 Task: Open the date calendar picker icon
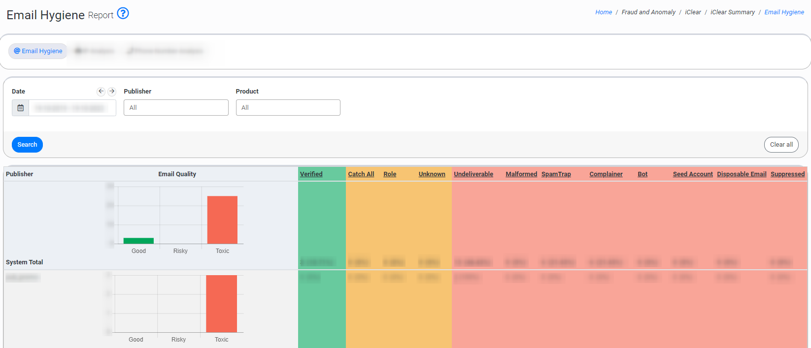(21, 108)
